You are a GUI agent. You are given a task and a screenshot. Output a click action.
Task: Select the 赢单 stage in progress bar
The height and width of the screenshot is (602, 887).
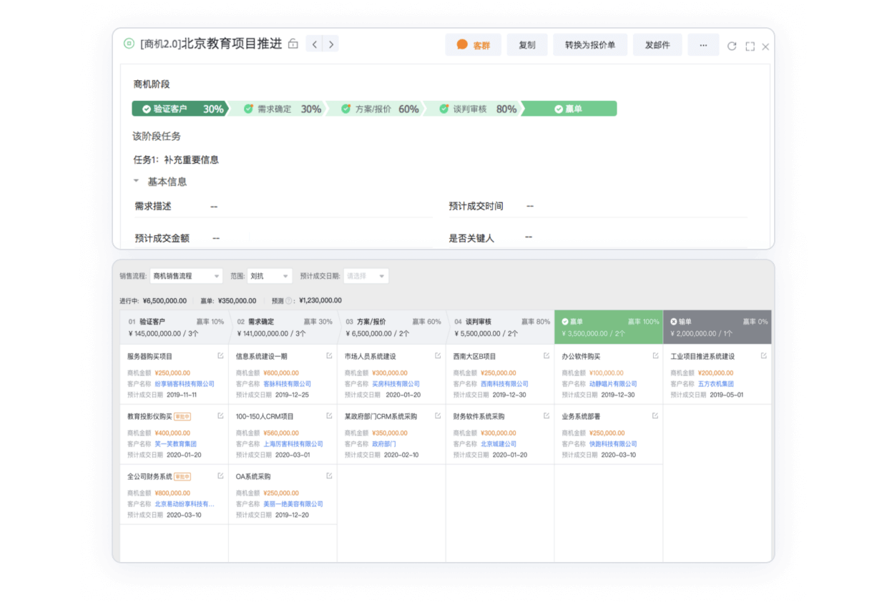pyautogui.click(x=569, y=109)
